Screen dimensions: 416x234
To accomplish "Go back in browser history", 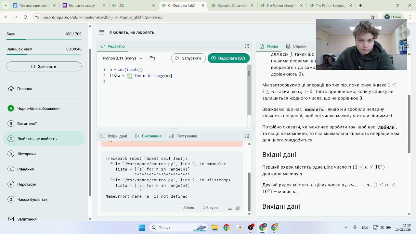I will point(6,17).
